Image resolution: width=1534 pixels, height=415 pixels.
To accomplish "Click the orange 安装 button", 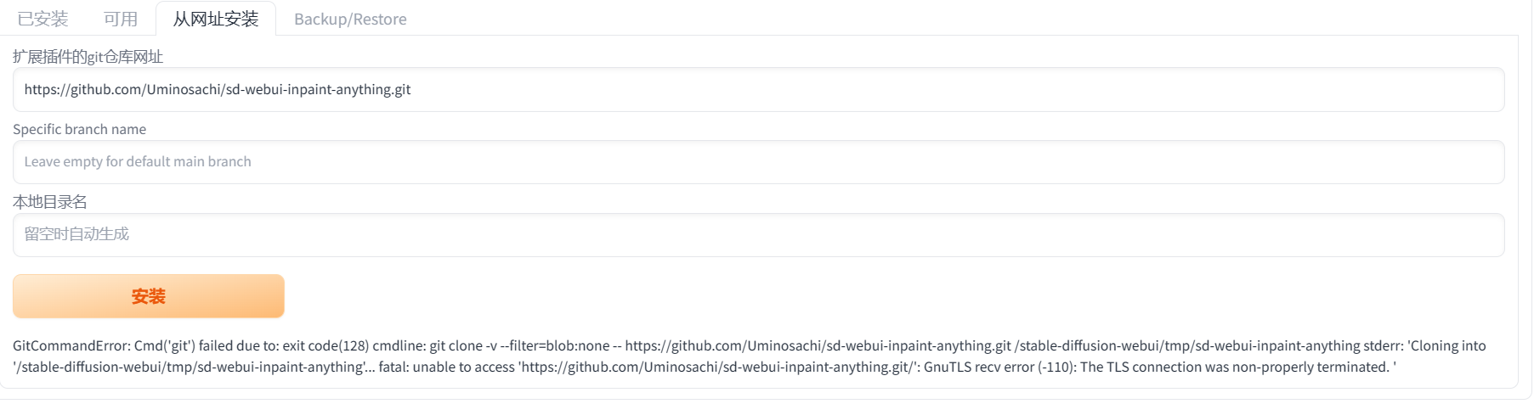I will click(149, 296).
